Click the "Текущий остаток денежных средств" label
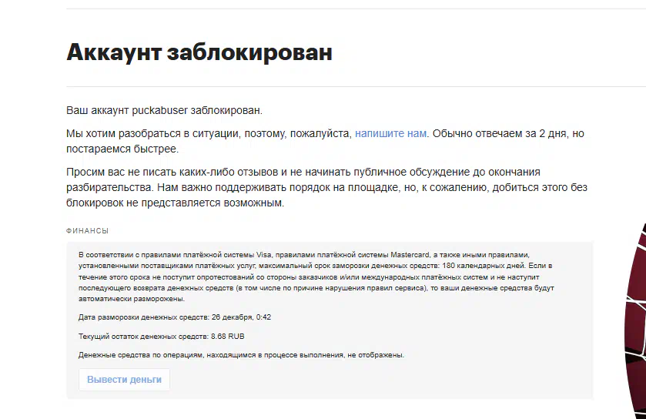Screen dimensions: 646x419 tap(142, 337)
